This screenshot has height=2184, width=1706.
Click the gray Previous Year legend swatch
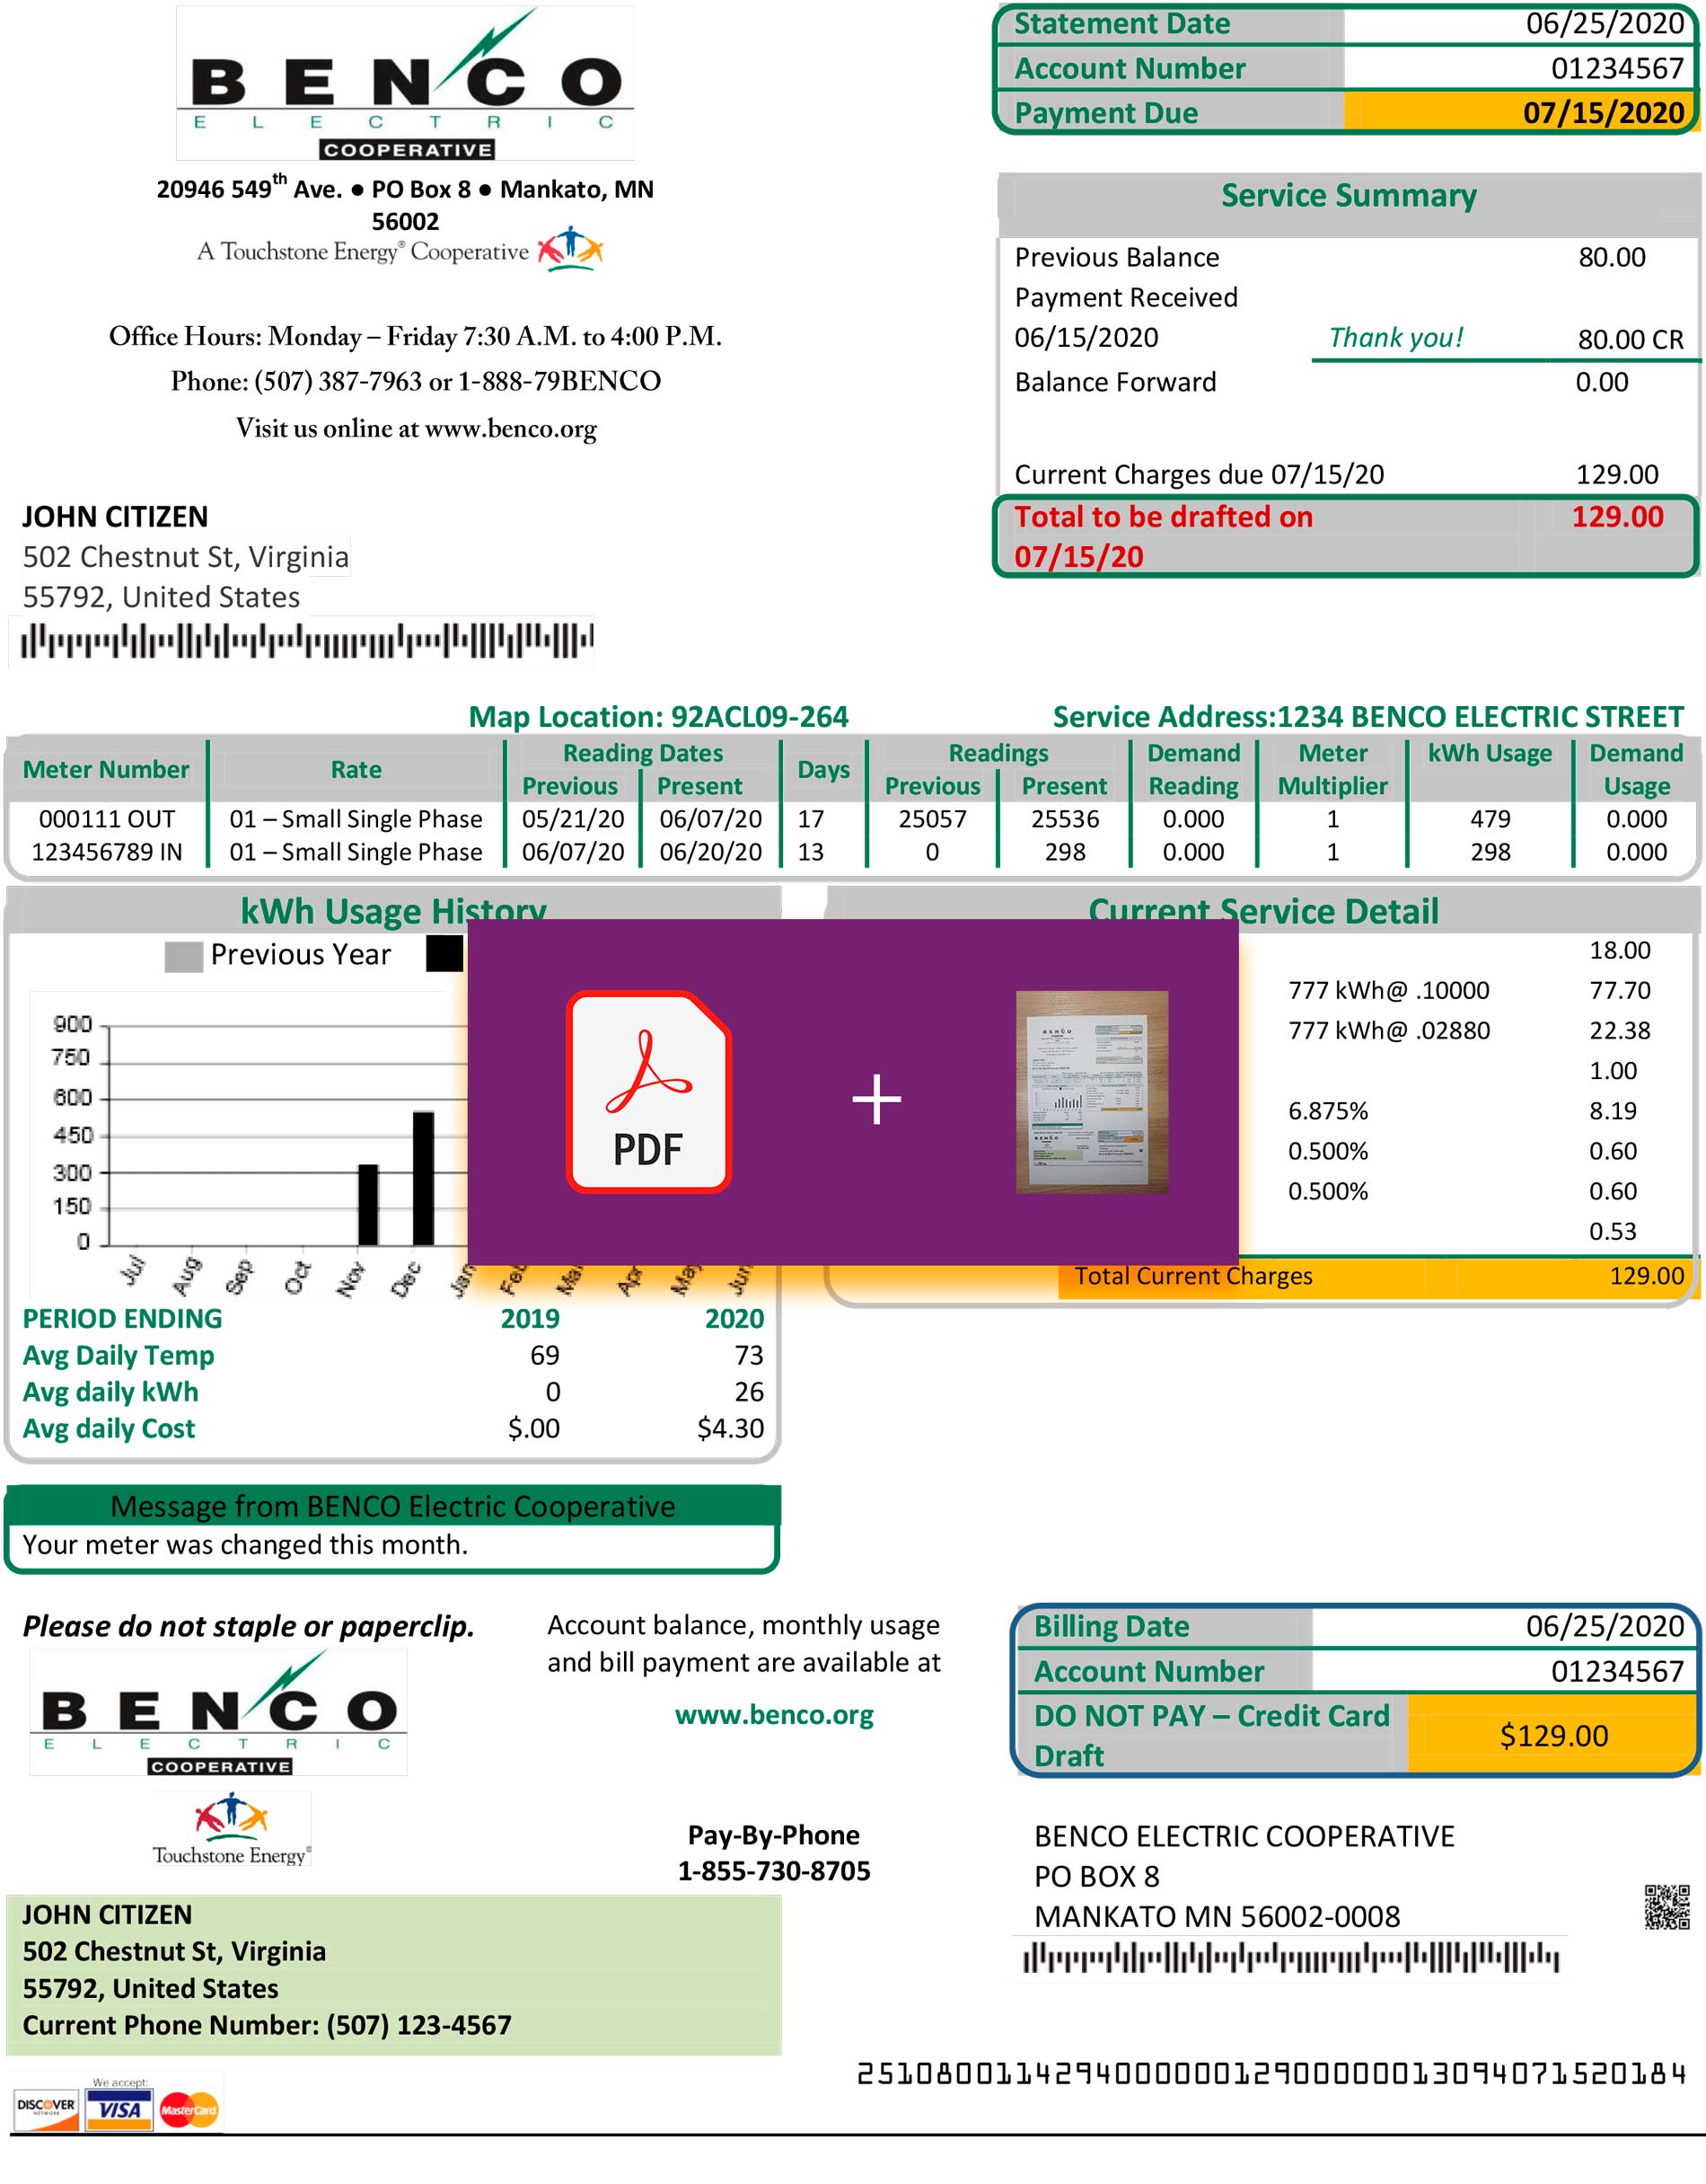(184, 956)
